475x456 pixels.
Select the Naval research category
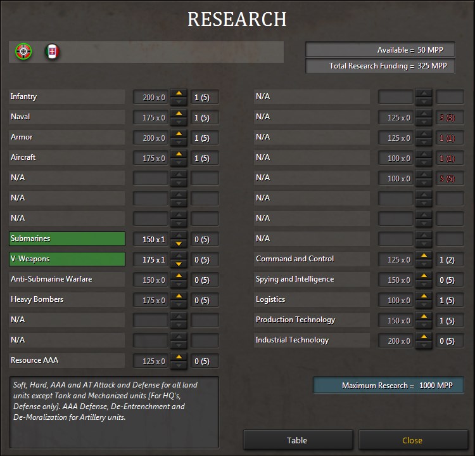click(66, 117)
